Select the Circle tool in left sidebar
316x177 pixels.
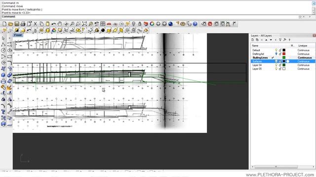[3, 50]
